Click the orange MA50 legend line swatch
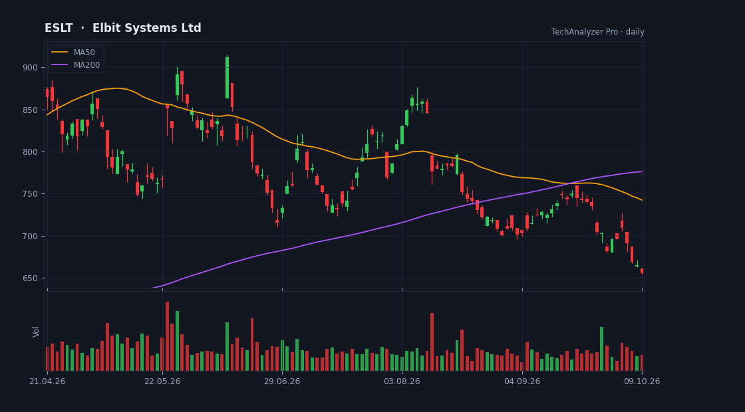Screen dimensions: 745x412 point(60,52)
